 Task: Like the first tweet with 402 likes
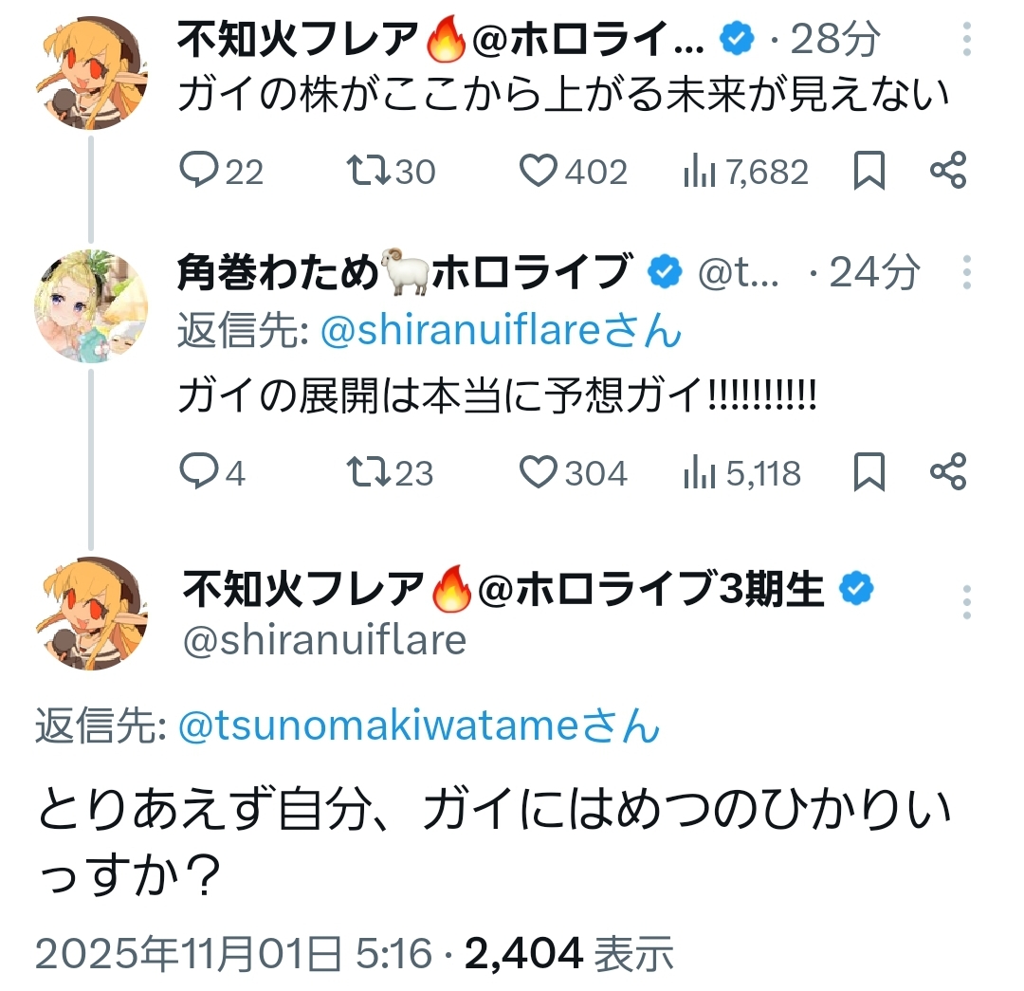539,172
